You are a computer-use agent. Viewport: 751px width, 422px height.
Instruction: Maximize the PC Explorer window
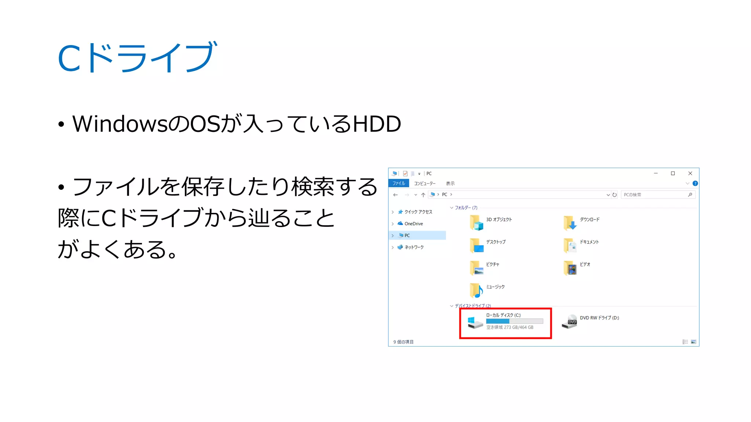pyautogui.click(x=673, y=173)
